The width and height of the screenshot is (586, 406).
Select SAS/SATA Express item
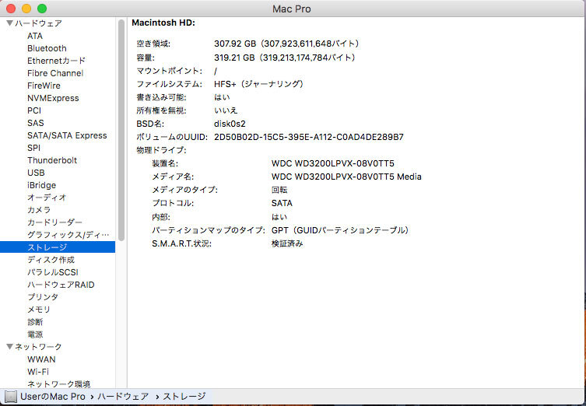coord(67,135)
